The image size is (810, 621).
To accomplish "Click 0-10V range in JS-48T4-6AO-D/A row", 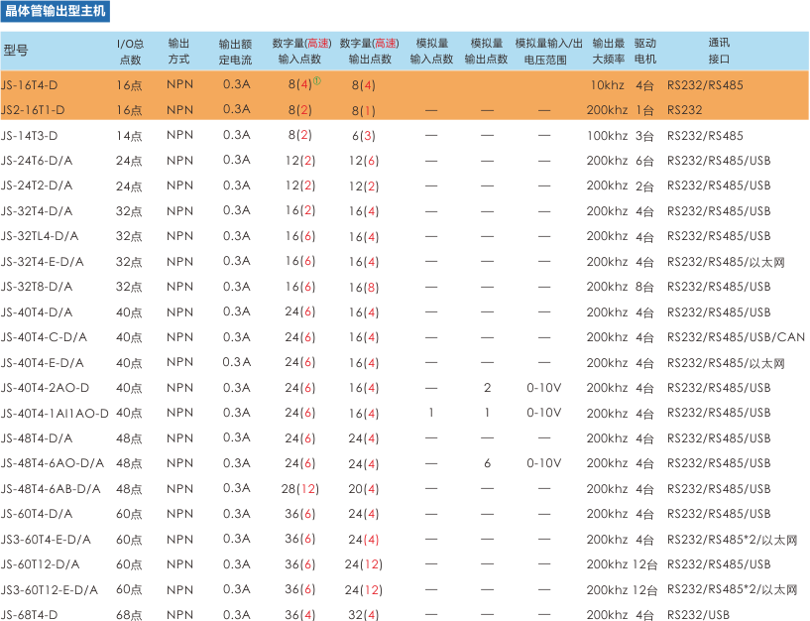I will [544, 463].
